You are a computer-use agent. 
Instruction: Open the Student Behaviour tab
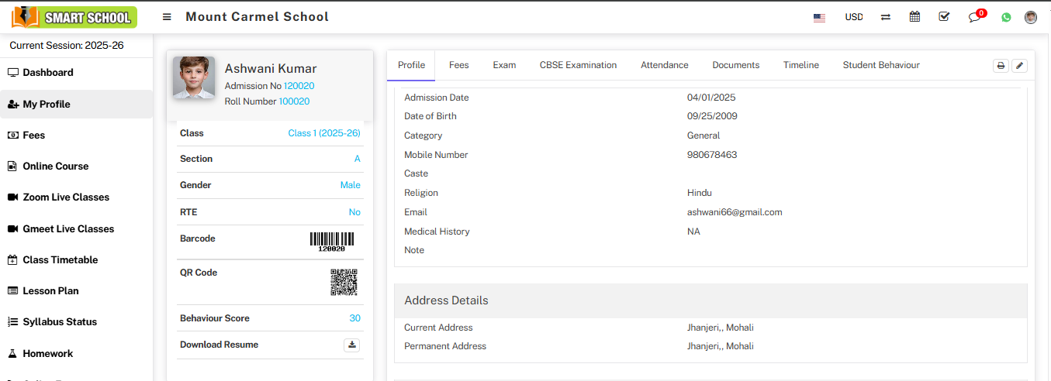pyautogui.click(x=881, y=65)
